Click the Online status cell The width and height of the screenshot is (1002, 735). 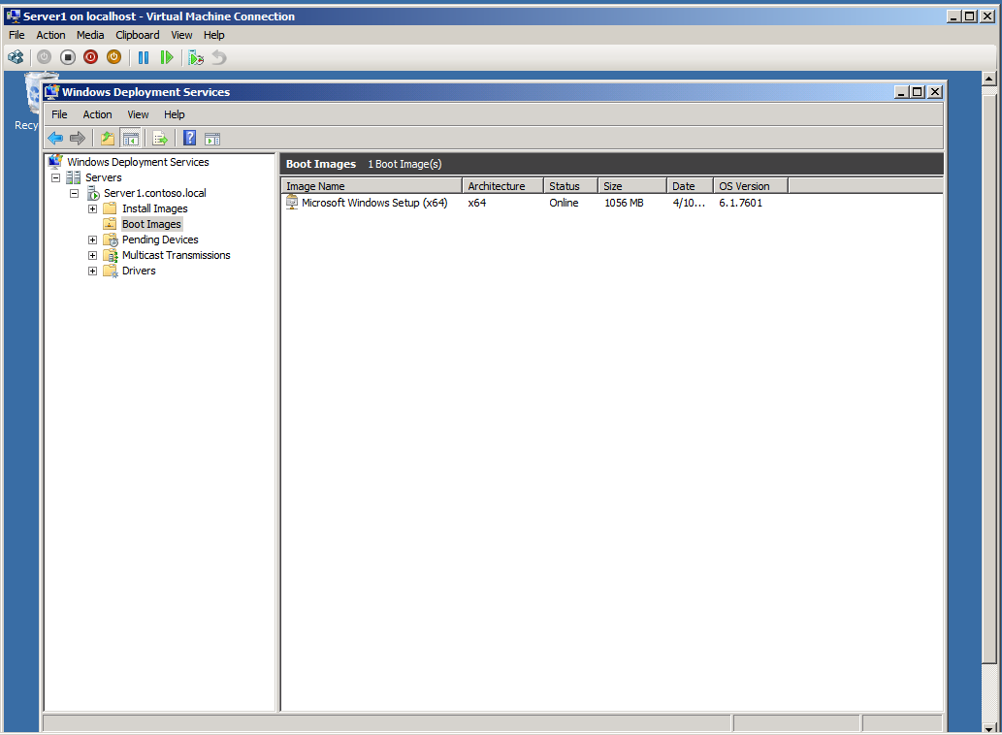click(564, 203)
